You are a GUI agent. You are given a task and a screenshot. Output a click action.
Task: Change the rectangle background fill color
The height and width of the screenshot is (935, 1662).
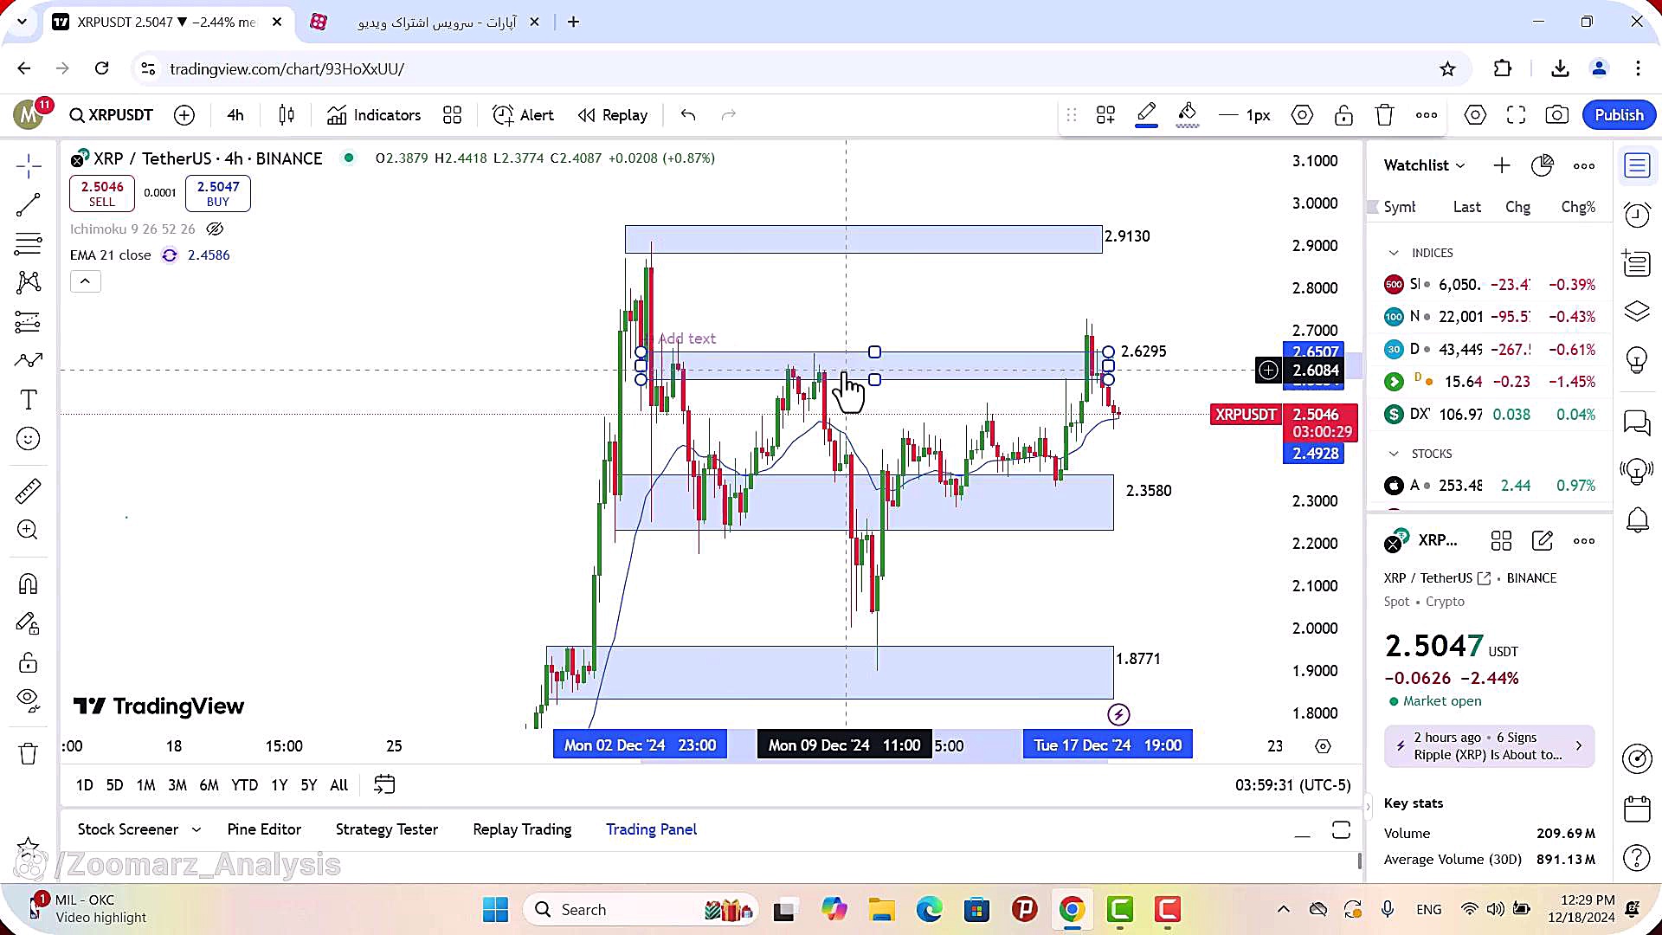(x=1188, y=114)
